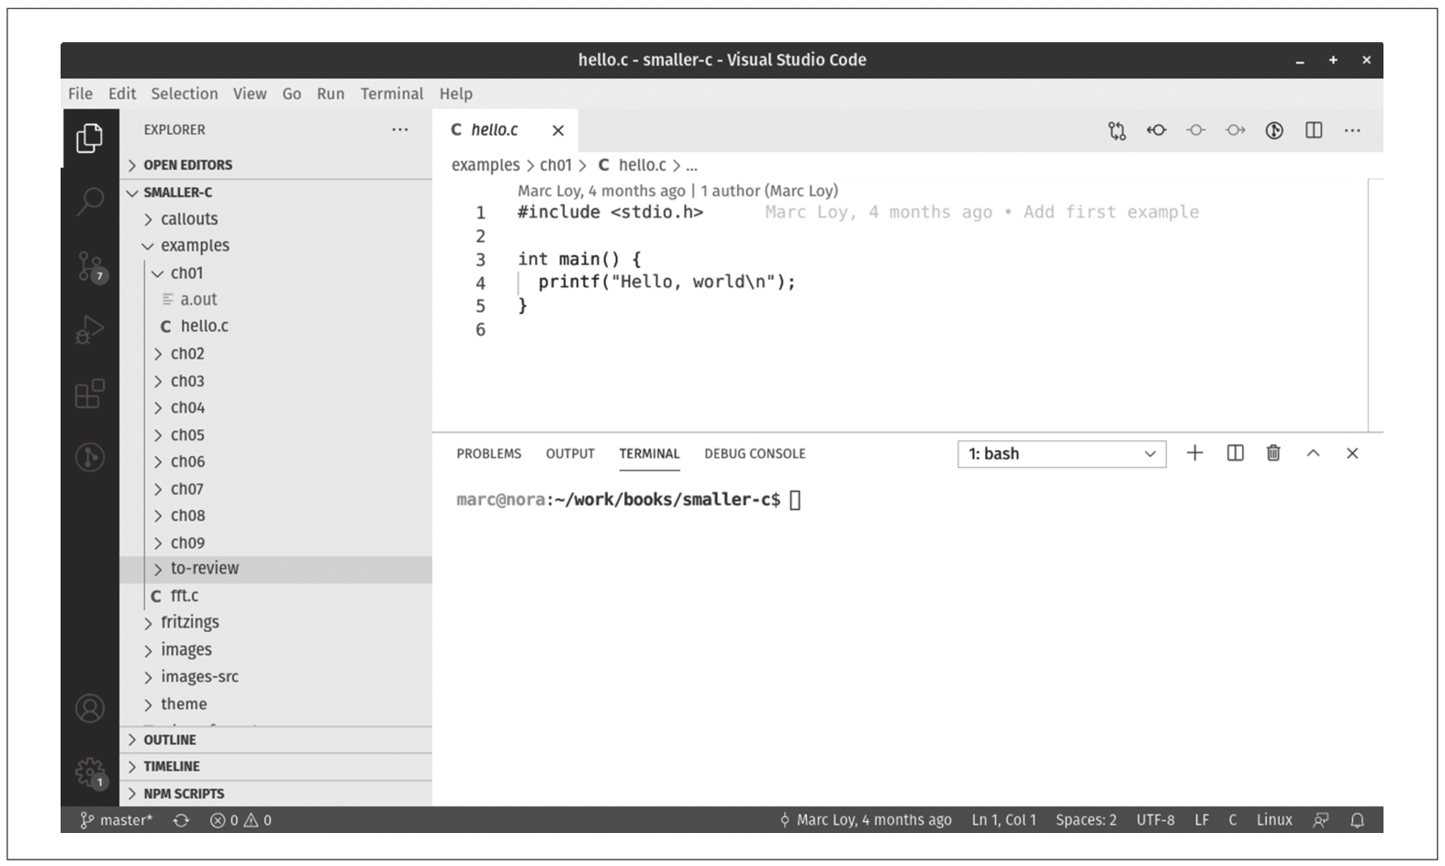
Task: Click the middle revision commit icon
Action: pyautogui.click(x=1195, y=130)
